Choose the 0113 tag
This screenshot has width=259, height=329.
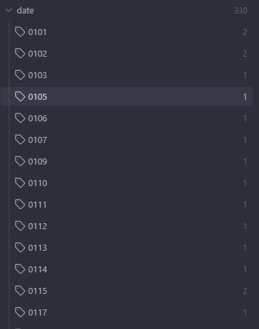pos(127,247)
